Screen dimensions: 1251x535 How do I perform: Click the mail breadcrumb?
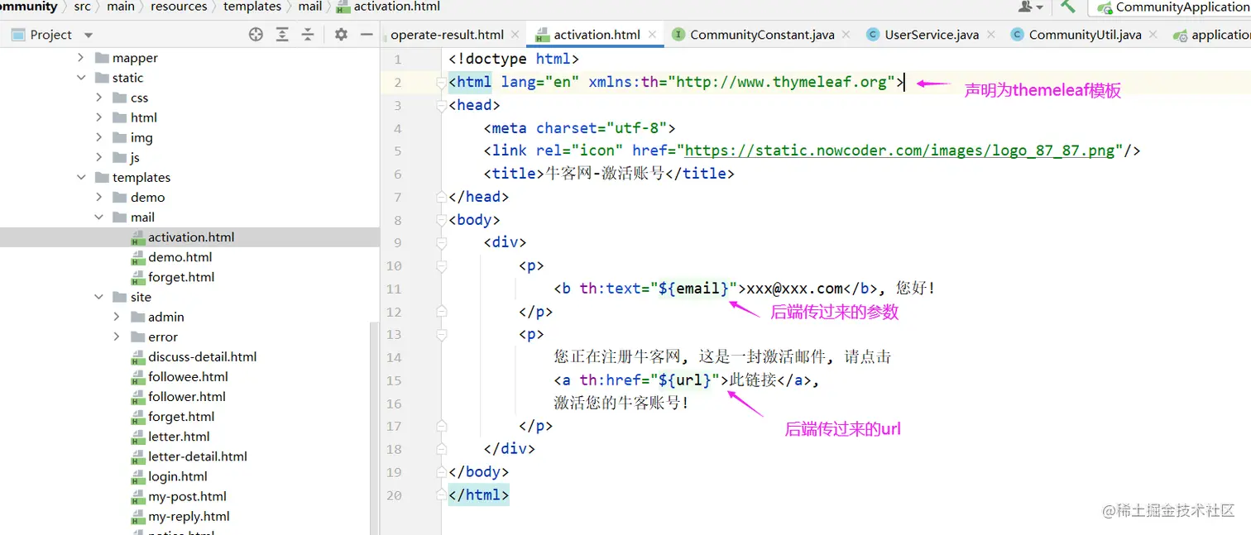310,7
